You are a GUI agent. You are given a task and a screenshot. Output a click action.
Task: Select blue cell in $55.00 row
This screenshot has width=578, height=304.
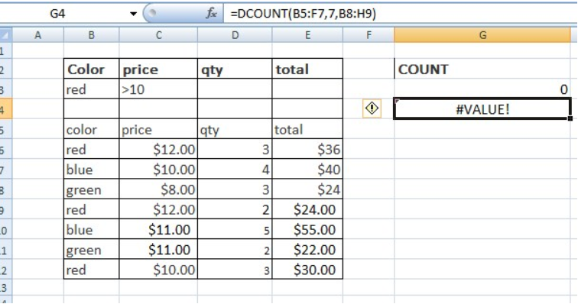(x=92, y=229)
